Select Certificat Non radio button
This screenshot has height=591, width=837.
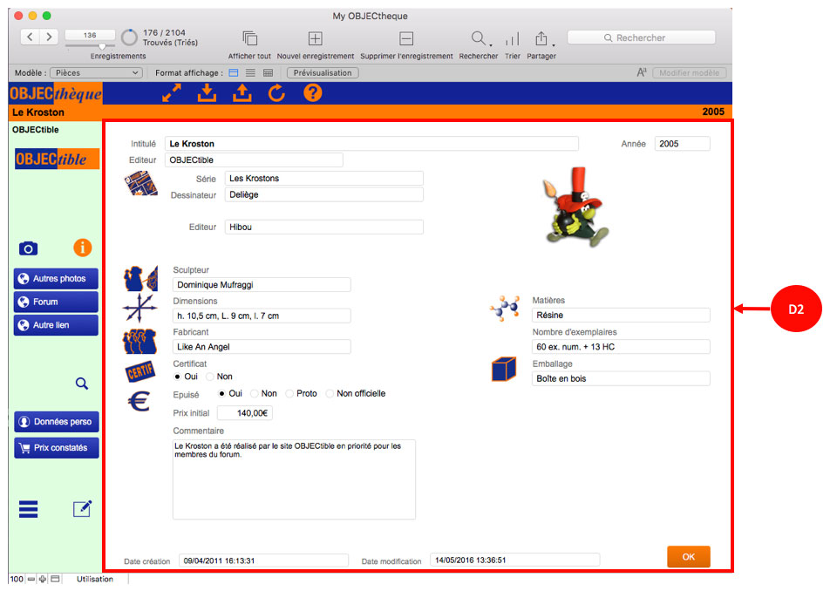210,377
